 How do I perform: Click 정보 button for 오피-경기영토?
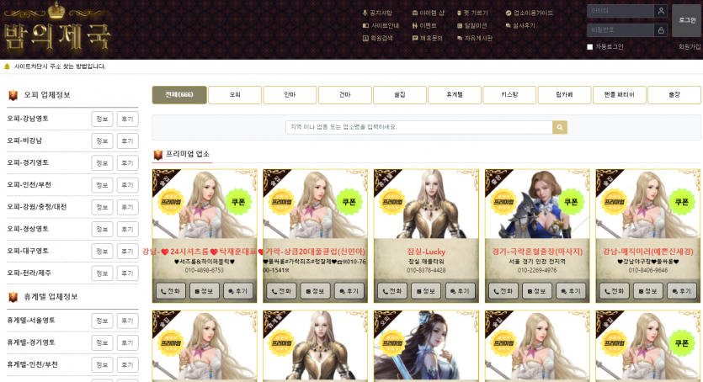pos(102,163)
